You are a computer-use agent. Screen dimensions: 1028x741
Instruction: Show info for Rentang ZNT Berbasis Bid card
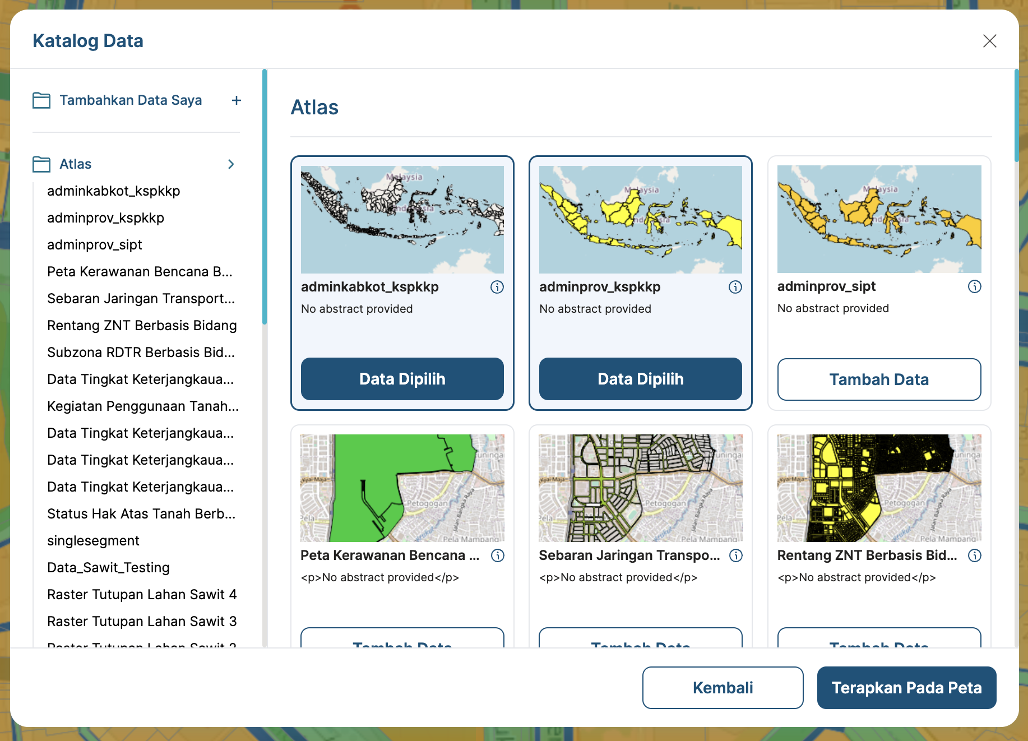(x=975, y=555)
